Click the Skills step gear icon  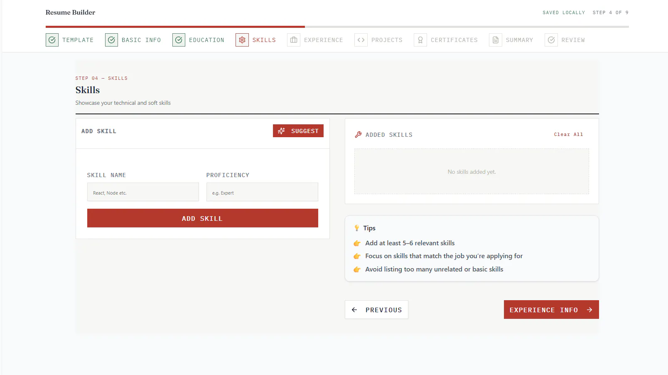point(242,40)
